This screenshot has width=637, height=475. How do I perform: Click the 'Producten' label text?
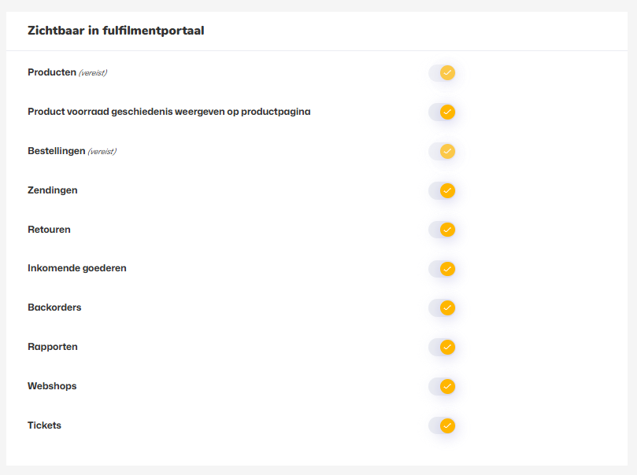51,72
